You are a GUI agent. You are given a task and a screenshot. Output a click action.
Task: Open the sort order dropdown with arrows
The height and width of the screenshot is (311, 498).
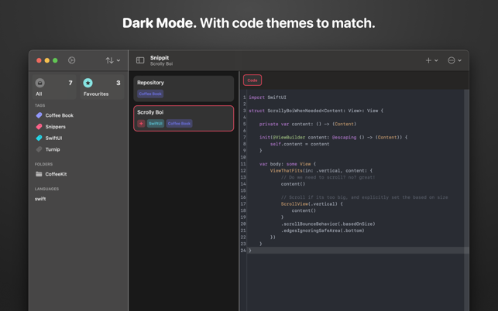point(113,60)
